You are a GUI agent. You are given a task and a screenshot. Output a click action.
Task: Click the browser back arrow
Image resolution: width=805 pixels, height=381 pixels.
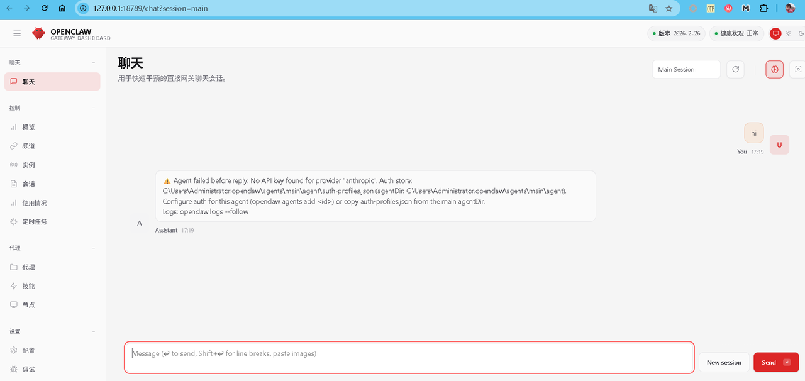point(9,8)
